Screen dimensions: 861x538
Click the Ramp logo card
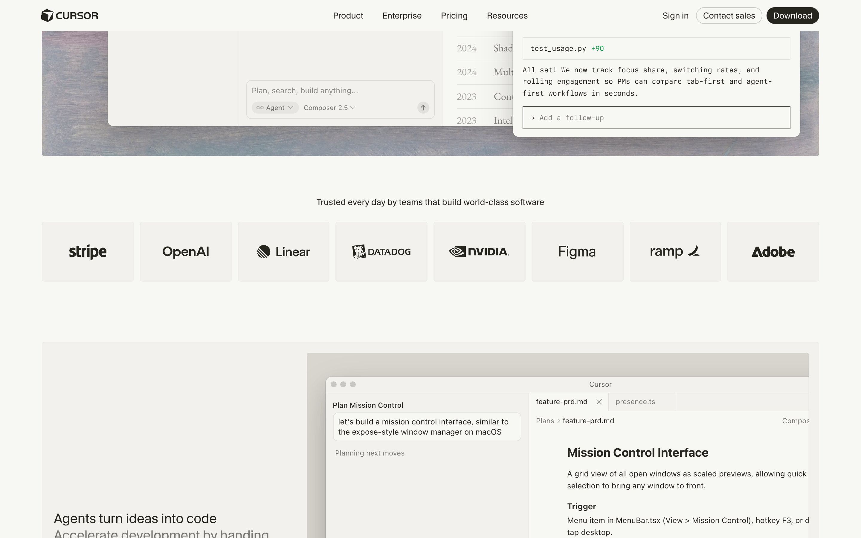click(675, 252)
